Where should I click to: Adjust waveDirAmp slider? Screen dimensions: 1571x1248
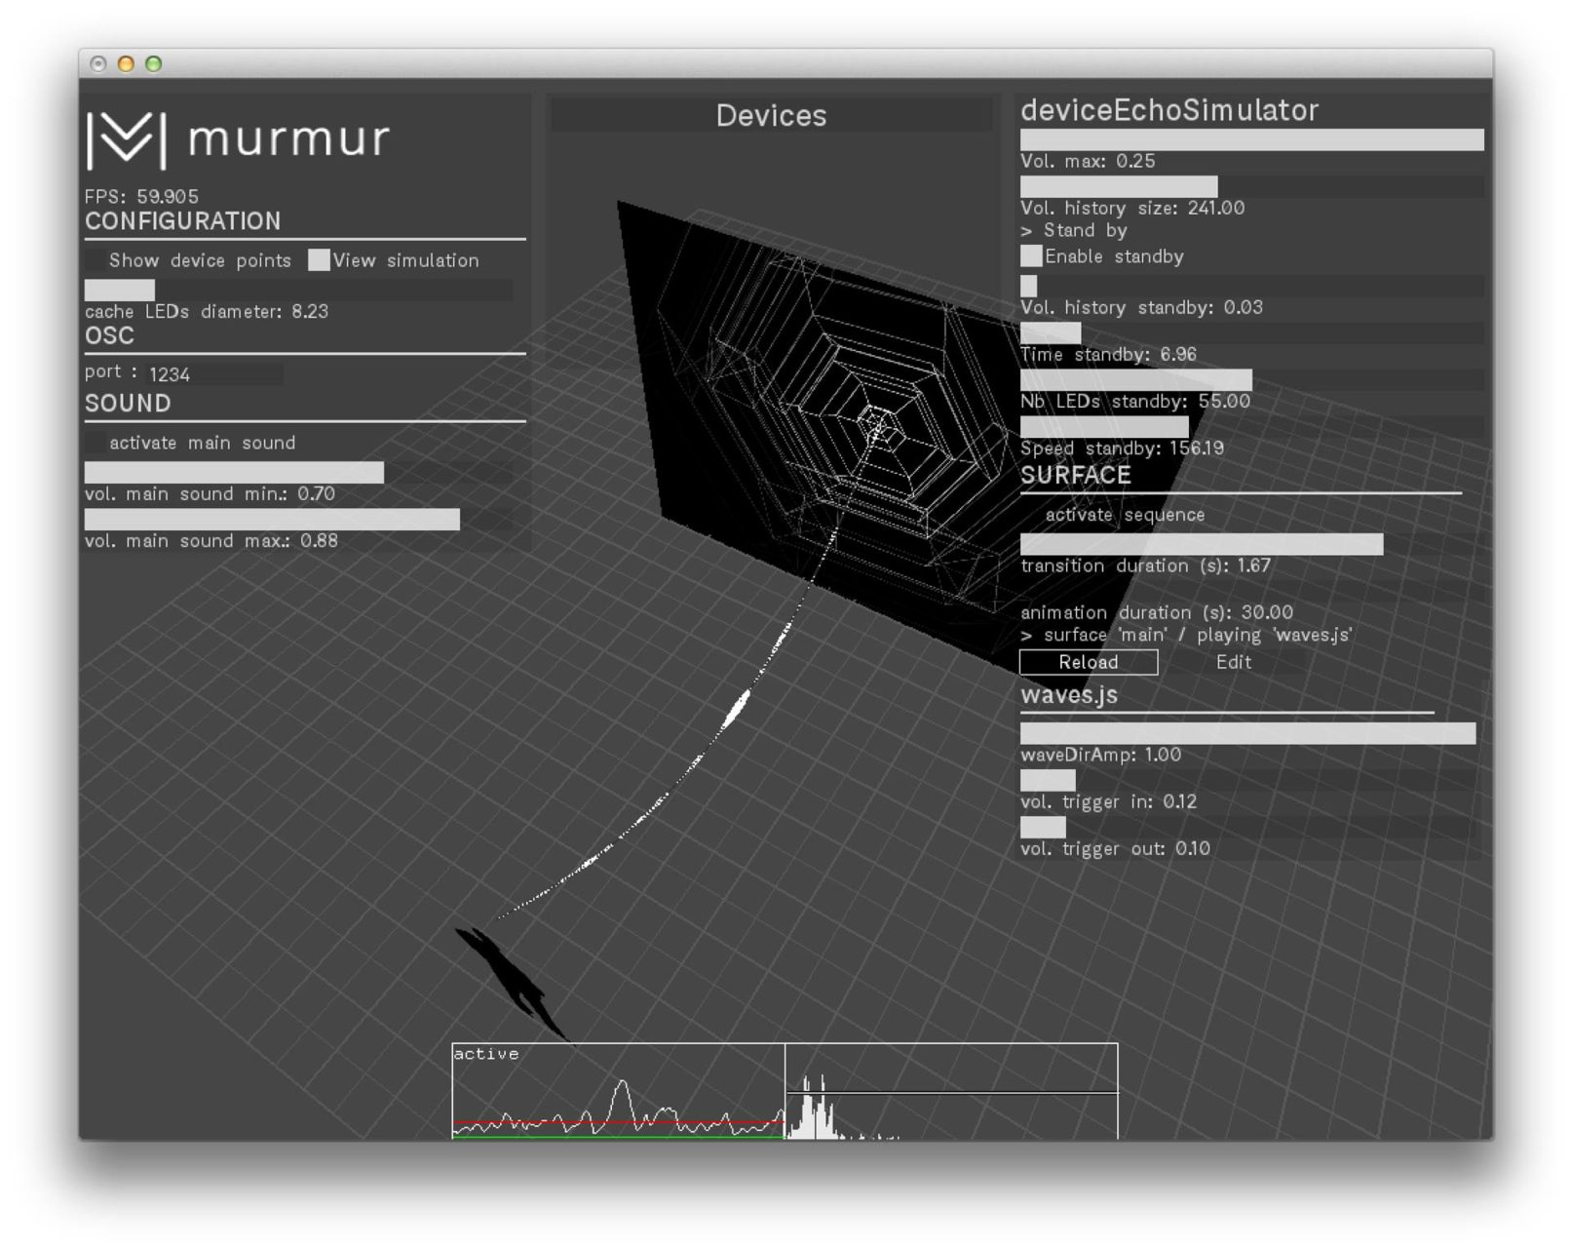point(1247,733)
